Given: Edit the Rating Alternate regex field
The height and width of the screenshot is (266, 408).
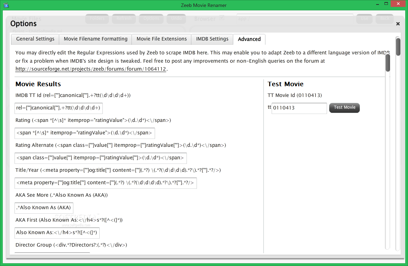Looking at the screenshot, I should point(100,158).
